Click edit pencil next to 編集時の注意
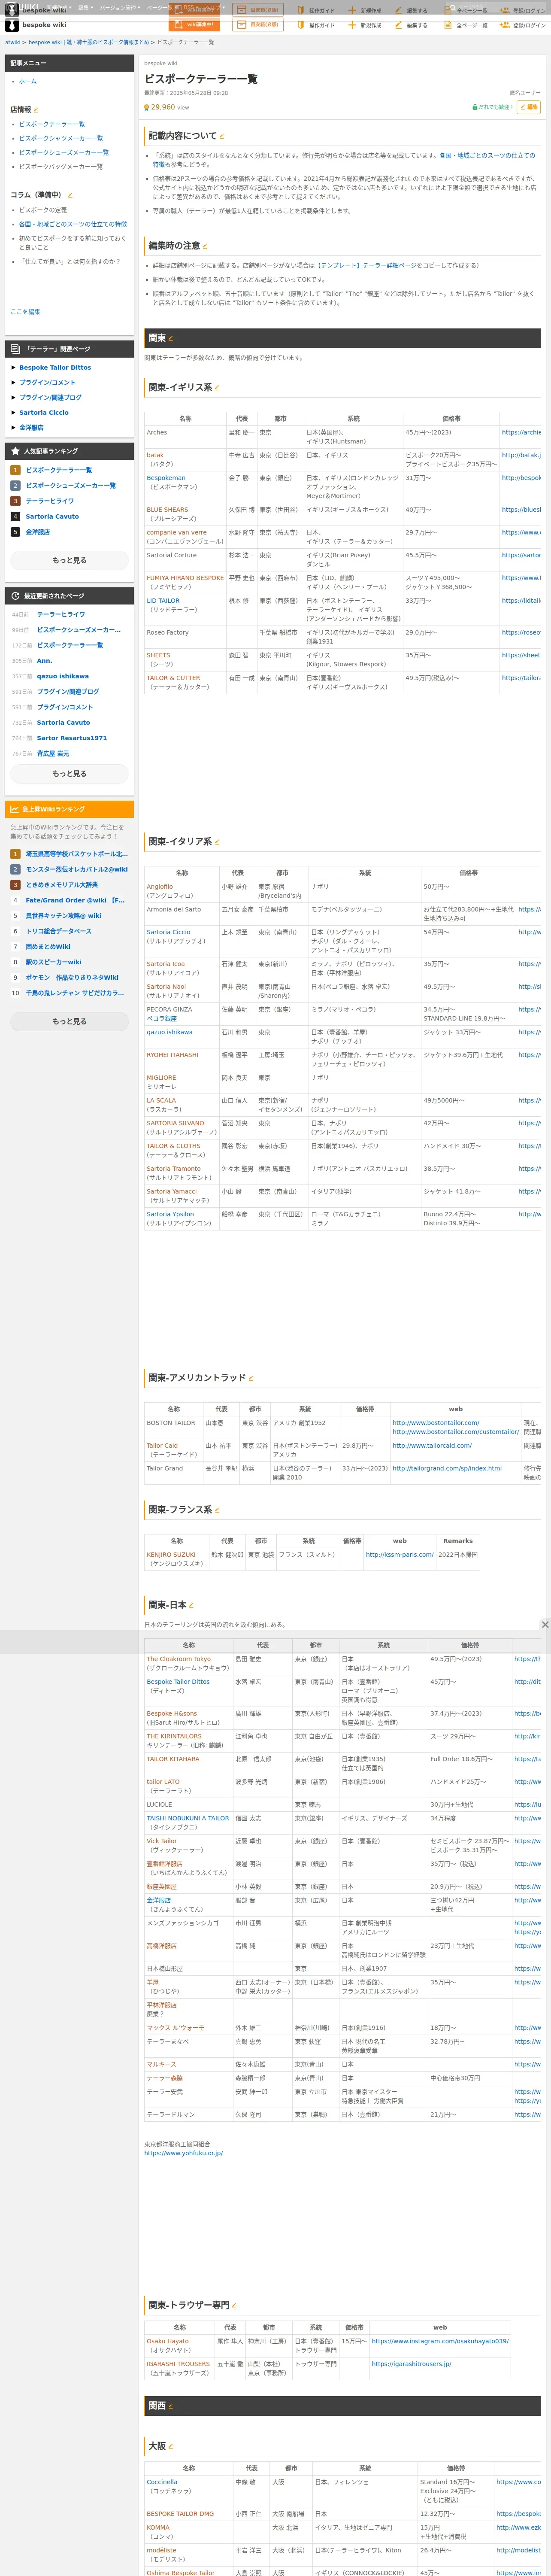This screenshot has width=551, height=2576. click(x=205, y=246)
